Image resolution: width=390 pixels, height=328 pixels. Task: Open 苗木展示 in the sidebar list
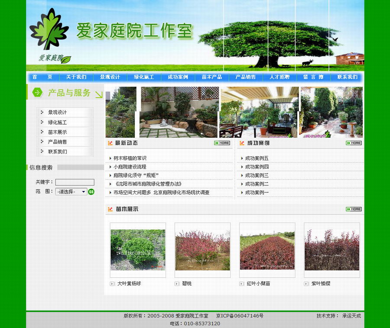pos(58,132)
